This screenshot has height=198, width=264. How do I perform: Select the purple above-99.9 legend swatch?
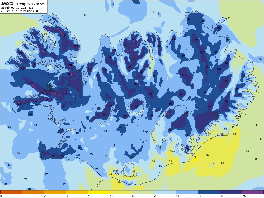253,192
